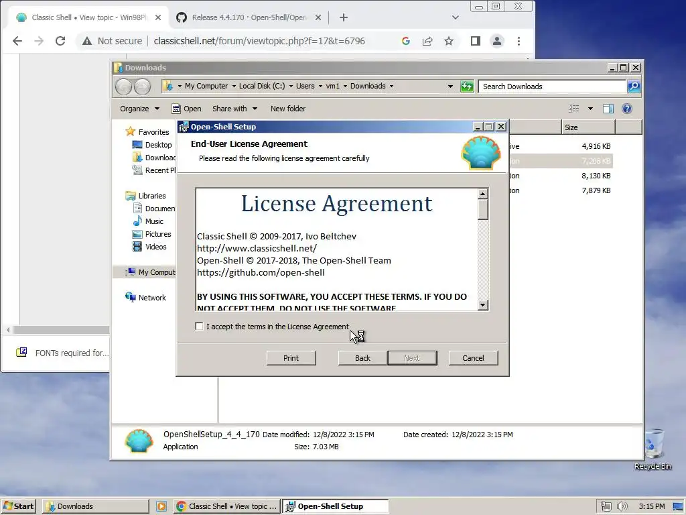This screenshot has width=686, height=515.
Task: Create a New folder
Action: point(288,109)
